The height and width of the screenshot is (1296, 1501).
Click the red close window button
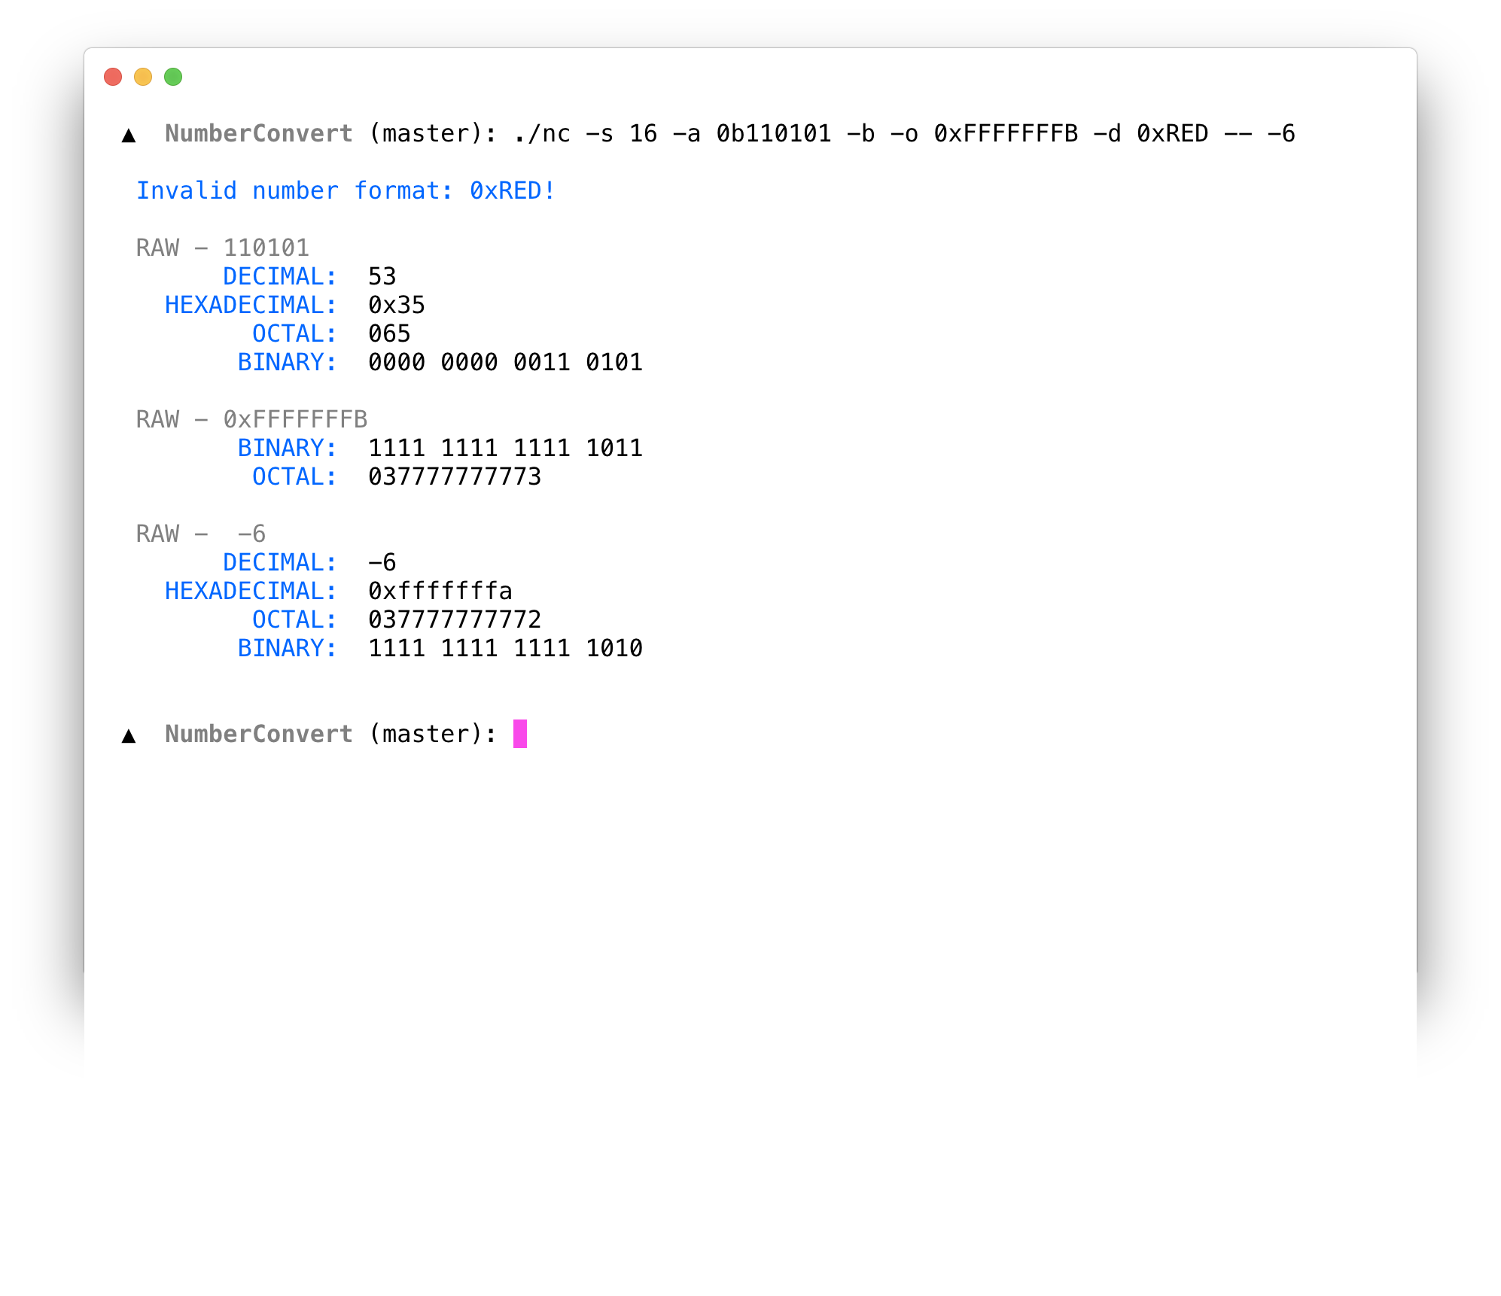pos(113,77)
